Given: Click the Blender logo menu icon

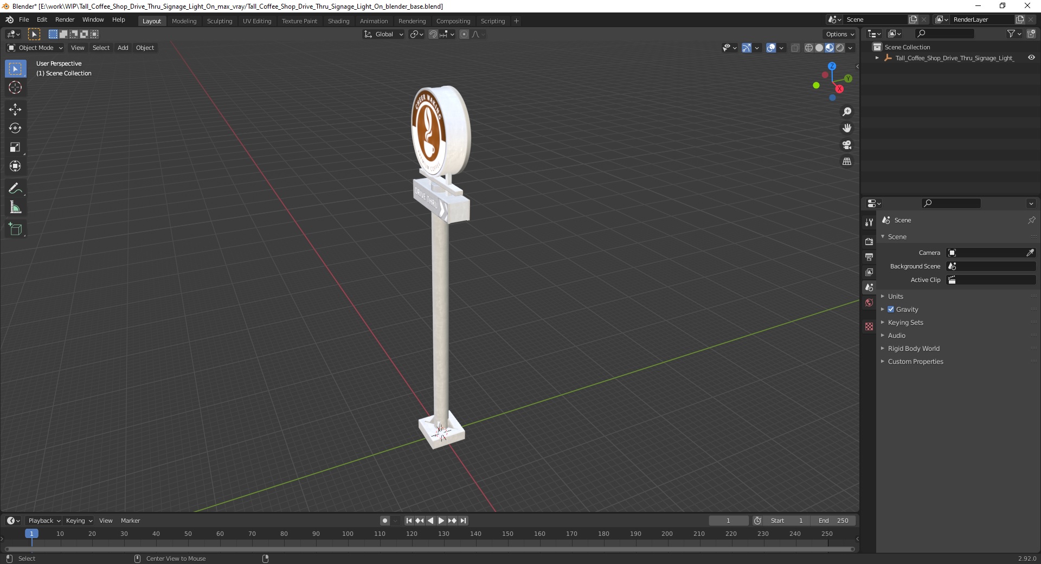Looking at the screenshot, I should [9, 20].
